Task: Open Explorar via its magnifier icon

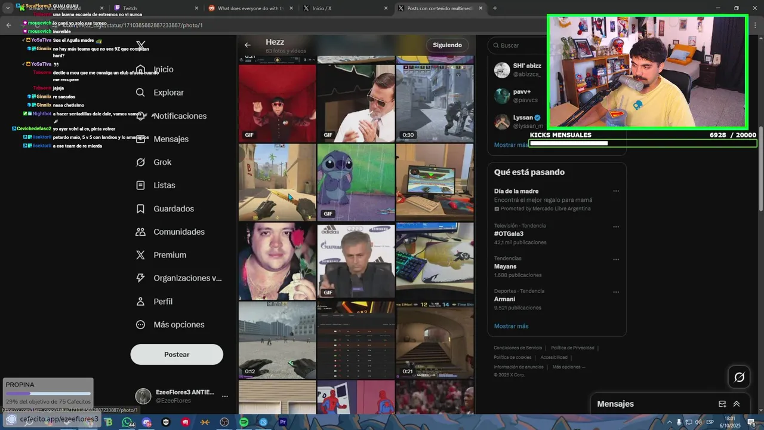Action: pos(140,93)
